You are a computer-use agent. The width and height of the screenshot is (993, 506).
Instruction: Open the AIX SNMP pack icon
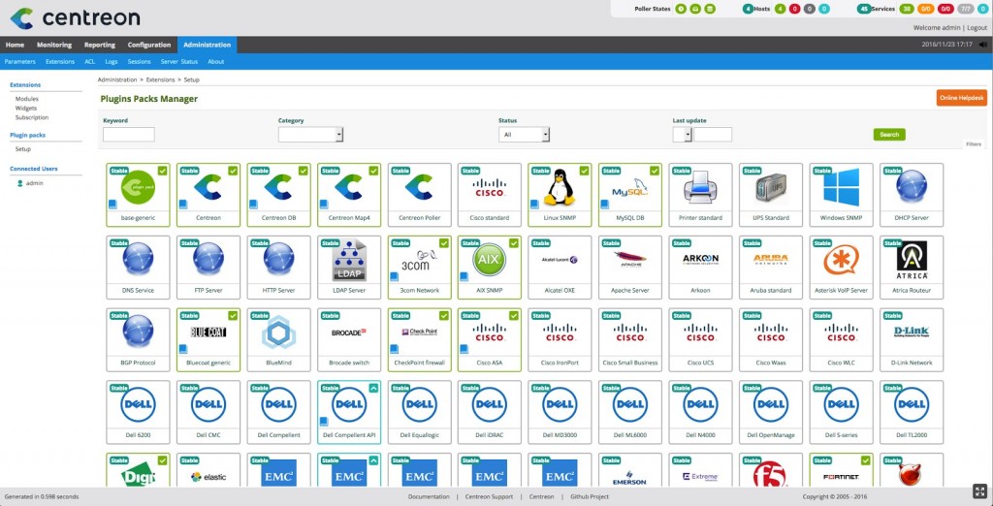click(x=490, y=259)
